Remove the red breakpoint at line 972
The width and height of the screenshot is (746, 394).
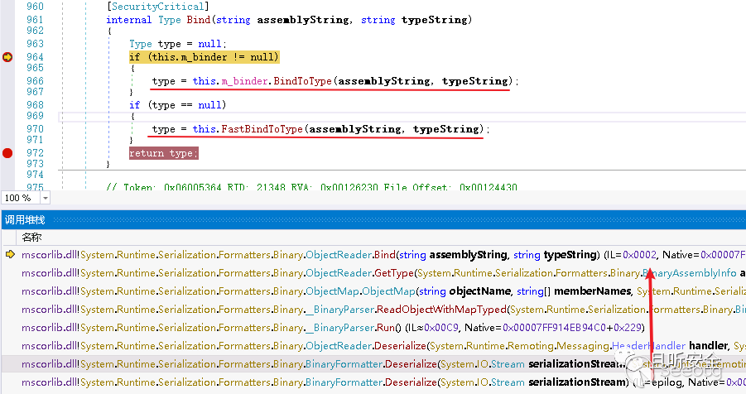click(8, 153)
